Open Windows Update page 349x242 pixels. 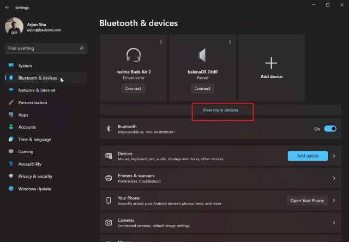(x=46, y=189)
